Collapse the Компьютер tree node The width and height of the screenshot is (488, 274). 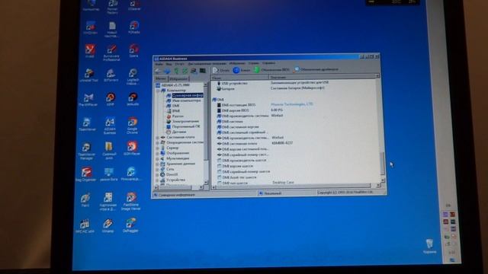[158, 91]
